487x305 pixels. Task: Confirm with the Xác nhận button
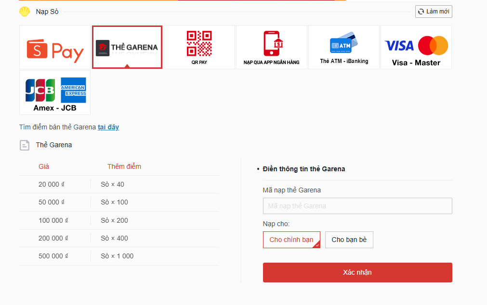357,272
